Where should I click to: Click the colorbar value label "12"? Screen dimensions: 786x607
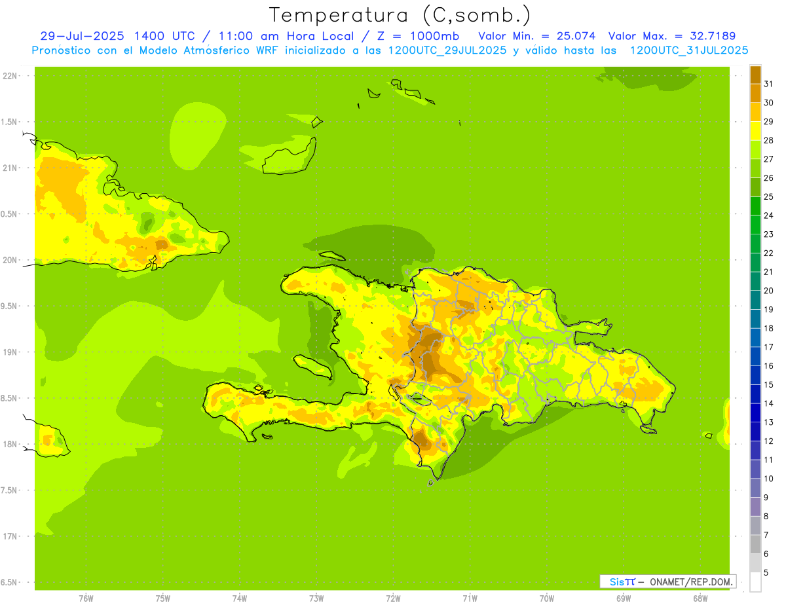click(x=768, y=441)
